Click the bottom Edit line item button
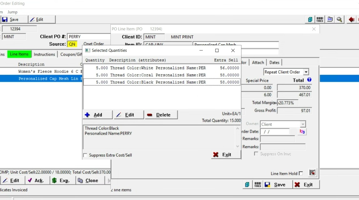Screen dimensions: 359x200 tap(13, 180)
